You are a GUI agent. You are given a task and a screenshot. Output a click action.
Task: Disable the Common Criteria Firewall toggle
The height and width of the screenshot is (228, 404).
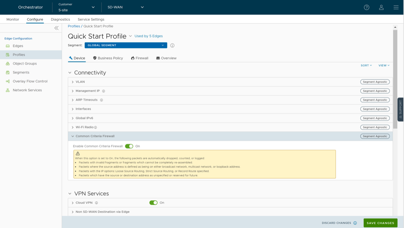[129, 146]
